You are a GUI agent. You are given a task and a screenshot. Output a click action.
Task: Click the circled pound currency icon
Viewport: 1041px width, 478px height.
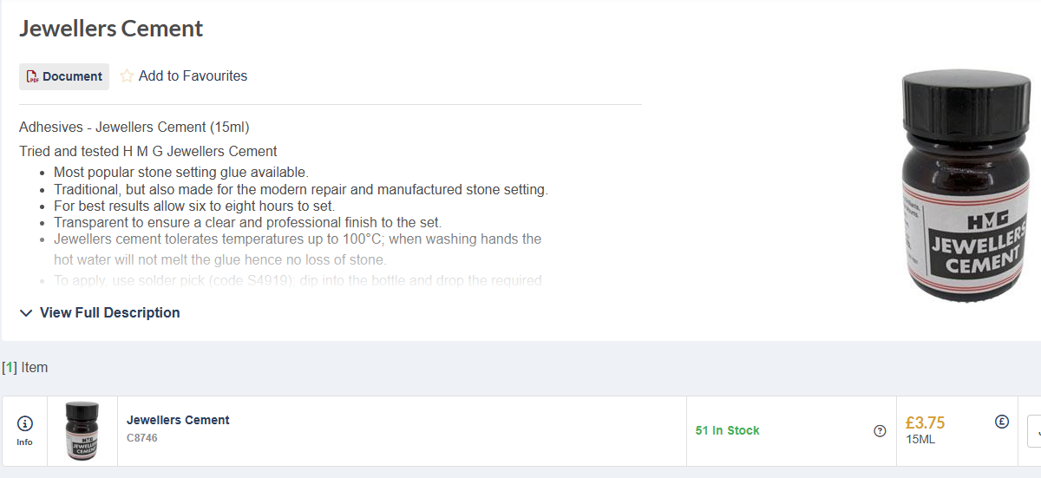[x=1001, y=422]
